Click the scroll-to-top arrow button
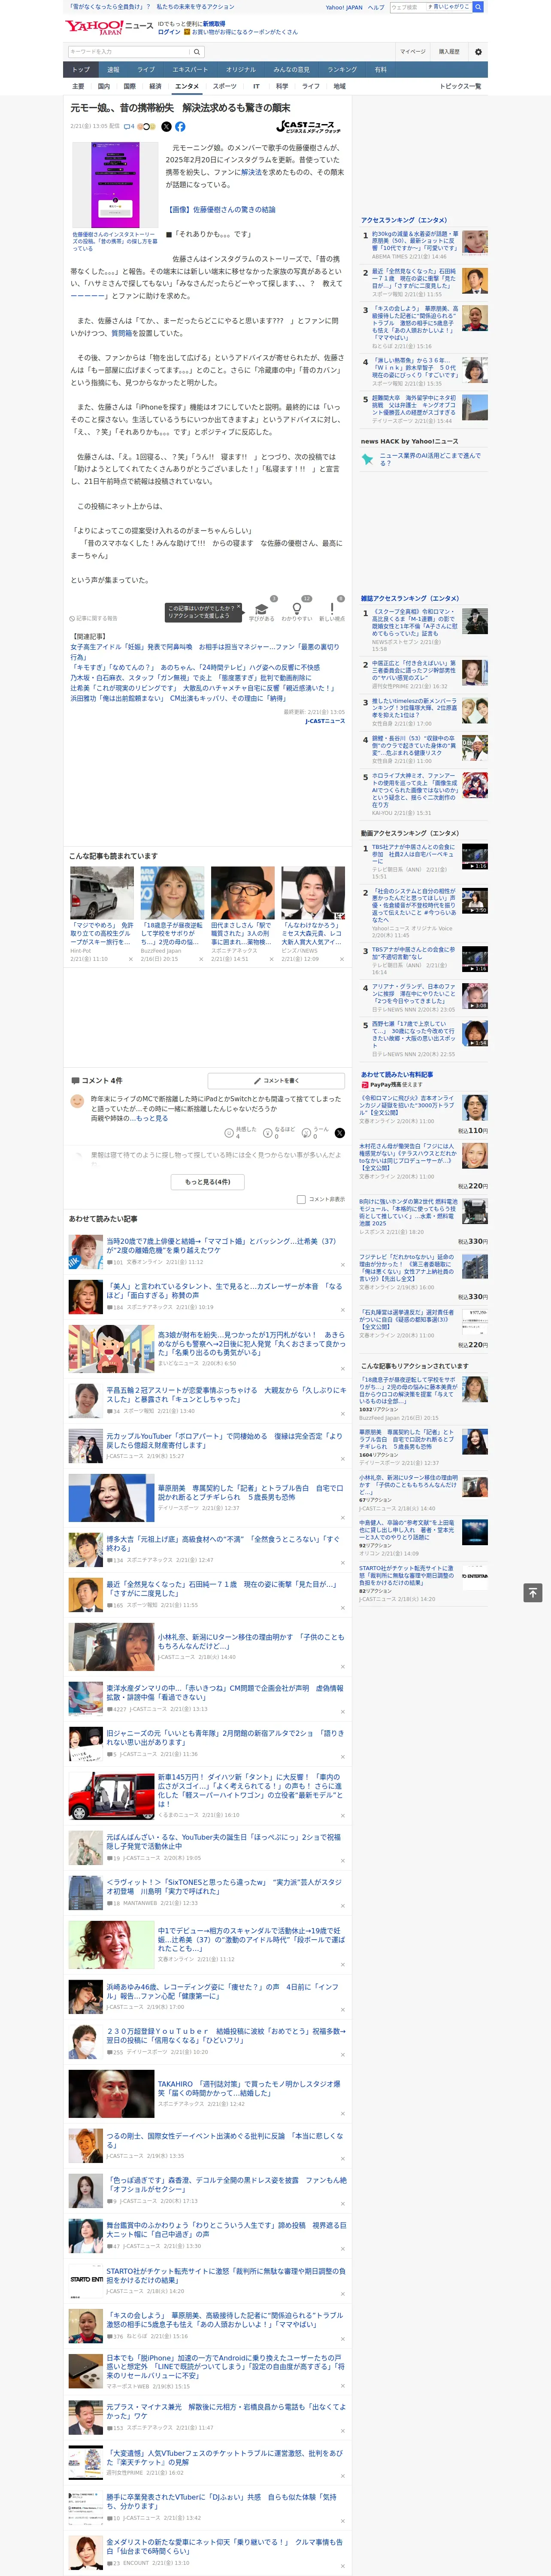The image size is (551, 2576). [x=533, y=1593]
